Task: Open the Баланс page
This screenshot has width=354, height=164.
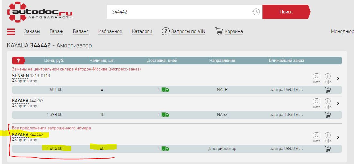Action: pyautogui.click(x=81, y=31)
